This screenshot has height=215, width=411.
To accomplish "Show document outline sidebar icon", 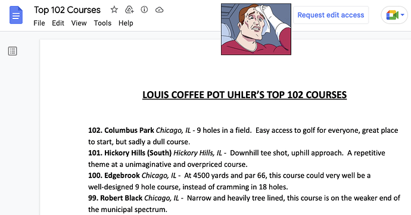I will click(13, 51).
